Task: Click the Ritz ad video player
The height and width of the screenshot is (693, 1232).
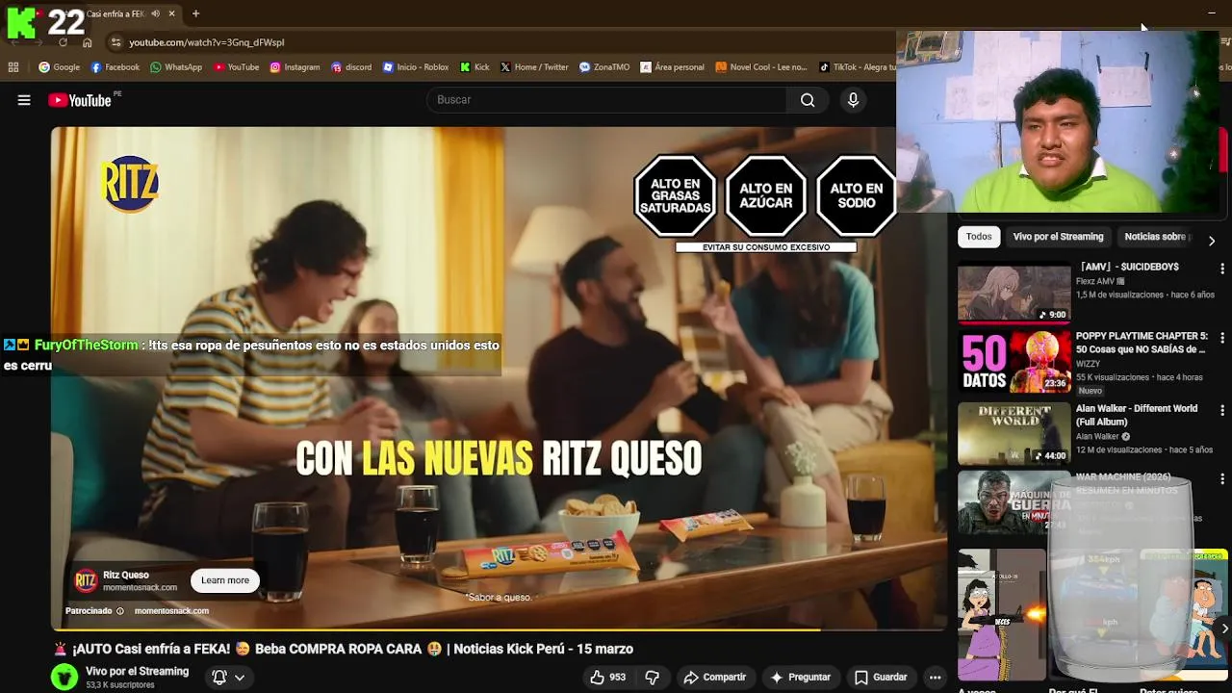Action: 499,378
